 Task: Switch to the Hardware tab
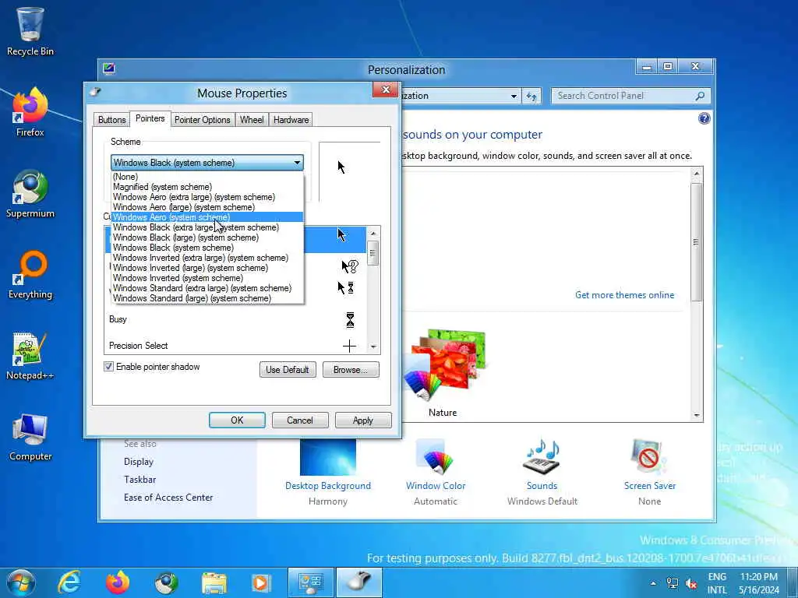coord(291,120)
